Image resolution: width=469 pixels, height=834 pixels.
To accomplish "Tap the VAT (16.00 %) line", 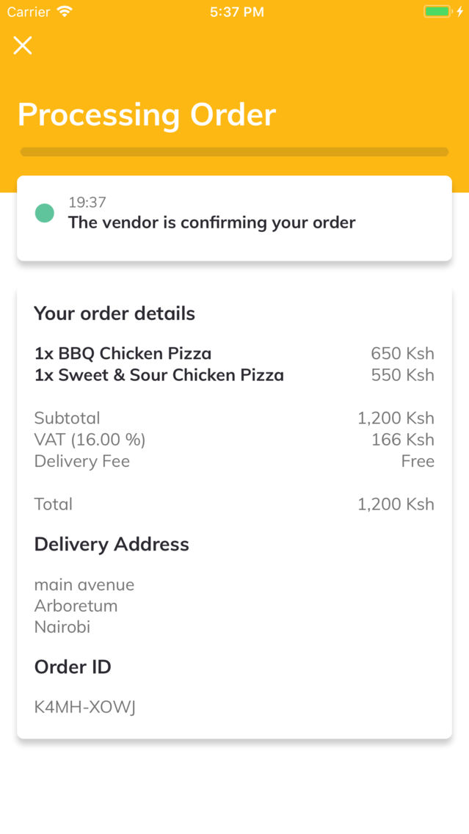I will click(x=90, y=440).
